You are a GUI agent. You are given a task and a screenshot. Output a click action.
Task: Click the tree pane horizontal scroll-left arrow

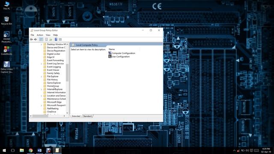(31, 116)
